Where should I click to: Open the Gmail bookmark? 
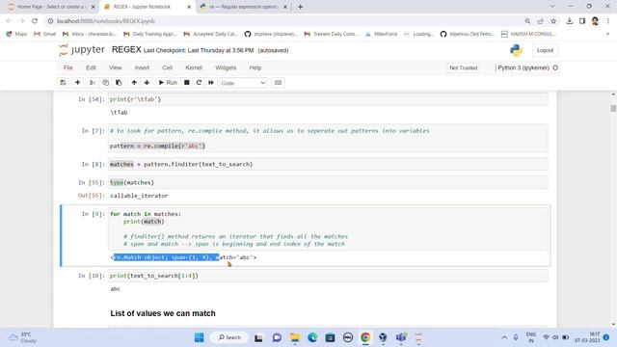coord(44,35)
